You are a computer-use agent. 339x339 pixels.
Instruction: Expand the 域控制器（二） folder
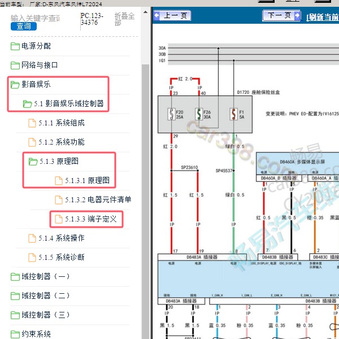[46, 295]
